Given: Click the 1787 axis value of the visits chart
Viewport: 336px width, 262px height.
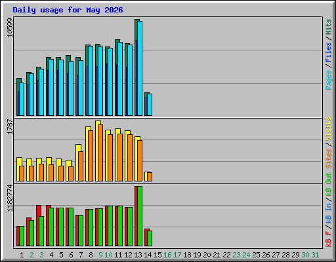Looking at the screenshot, I should tap(10, 126).
